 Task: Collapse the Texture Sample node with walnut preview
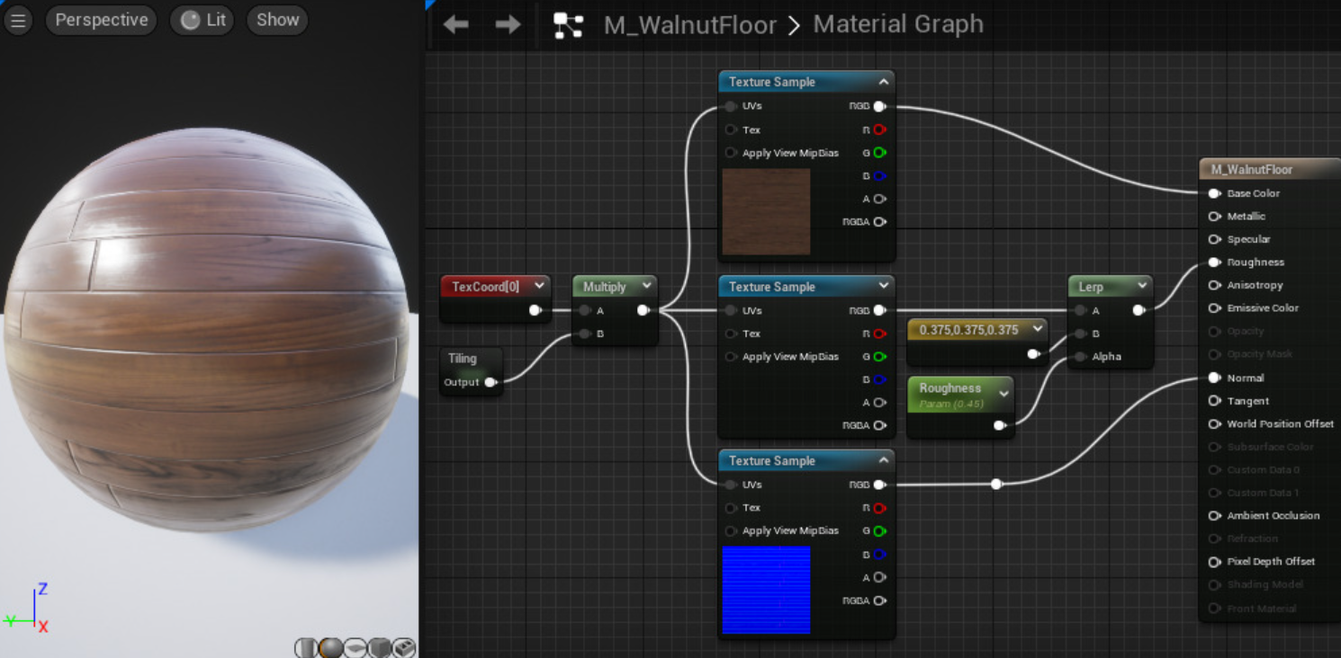[x=884, y=82]
